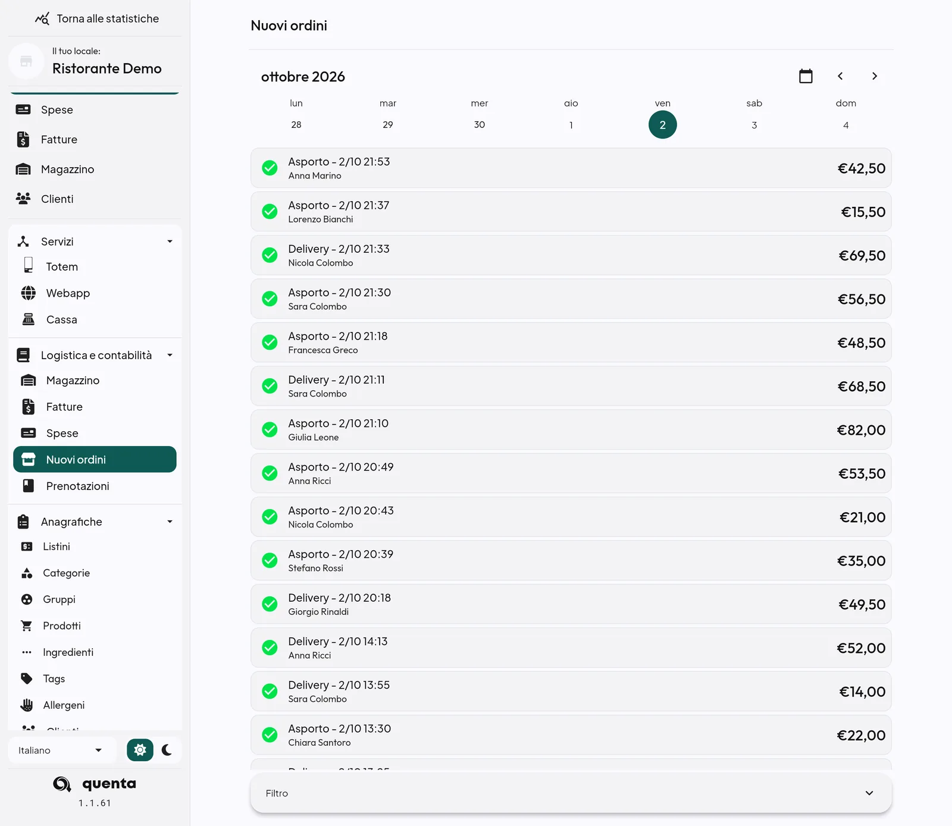
Task: Open the Italiano language dropdown
Action: [x=60, y=750]
